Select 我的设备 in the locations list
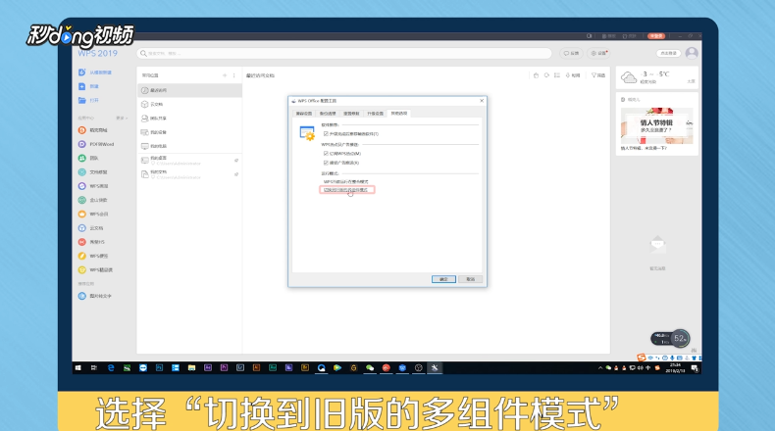 [189, 132]
